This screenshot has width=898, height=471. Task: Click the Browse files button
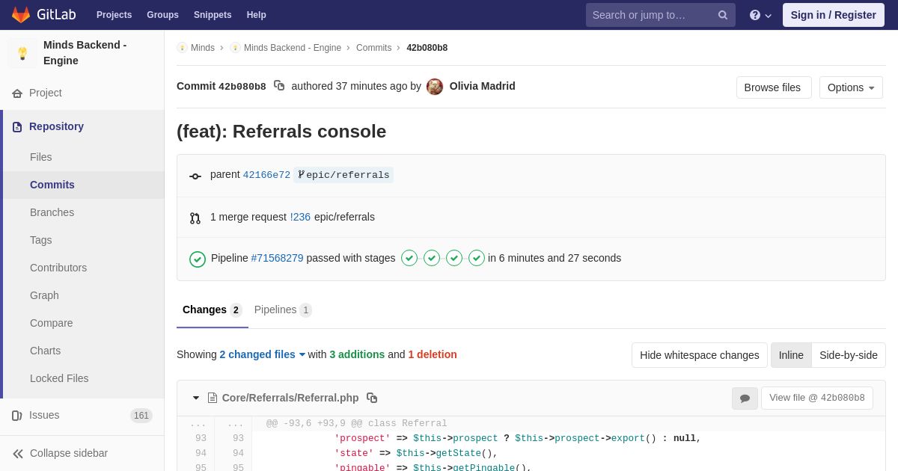pos(773,87)
